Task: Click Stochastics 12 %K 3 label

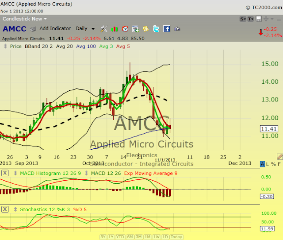Action: [45, 209]
